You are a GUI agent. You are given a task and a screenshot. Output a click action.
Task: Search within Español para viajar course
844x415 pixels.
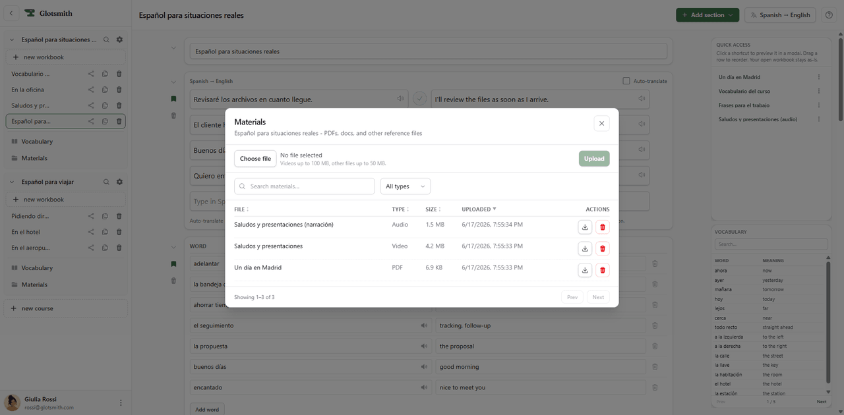106,182
